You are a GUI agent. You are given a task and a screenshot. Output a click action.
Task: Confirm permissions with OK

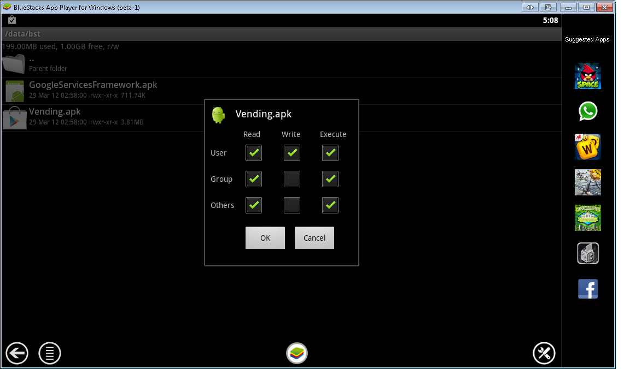pos(265,238)
